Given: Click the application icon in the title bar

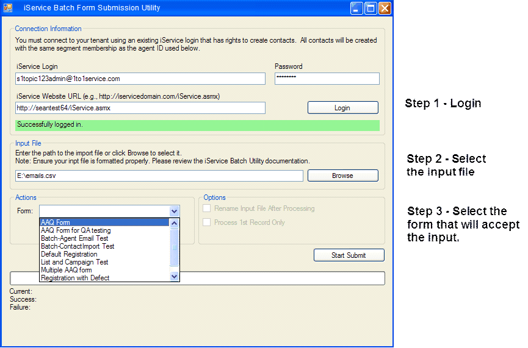Looking at the screenshot, I should pos(8,8).
